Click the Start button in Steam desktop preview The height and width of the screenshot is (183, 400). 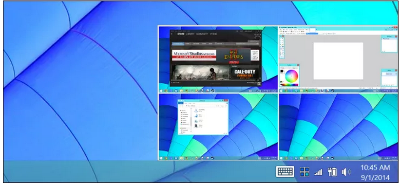click(161, 91)
